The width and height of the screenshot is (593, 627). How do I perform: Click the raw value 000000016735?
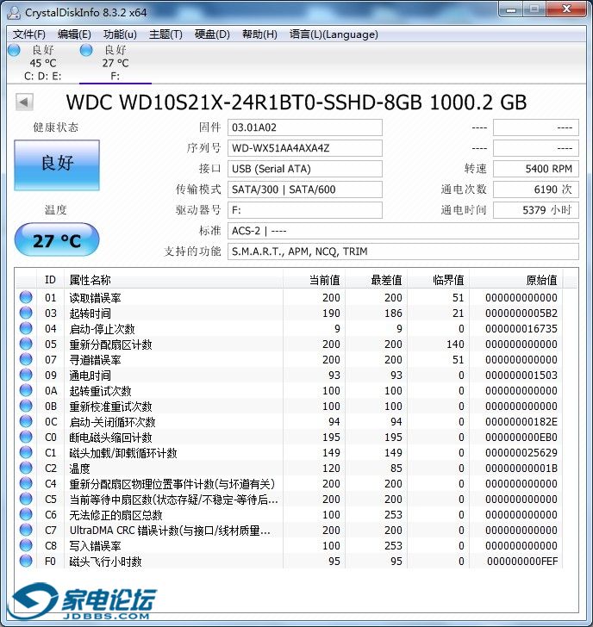click(521, 329)
